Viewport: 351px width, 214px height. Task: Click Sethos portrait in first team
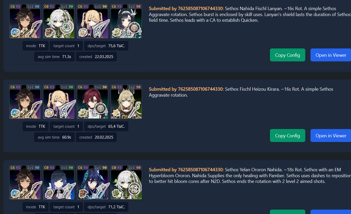point(25,21)
